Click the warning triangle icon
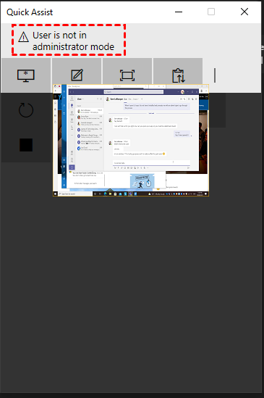The image size is (264, 398). [x=24, y=37]
